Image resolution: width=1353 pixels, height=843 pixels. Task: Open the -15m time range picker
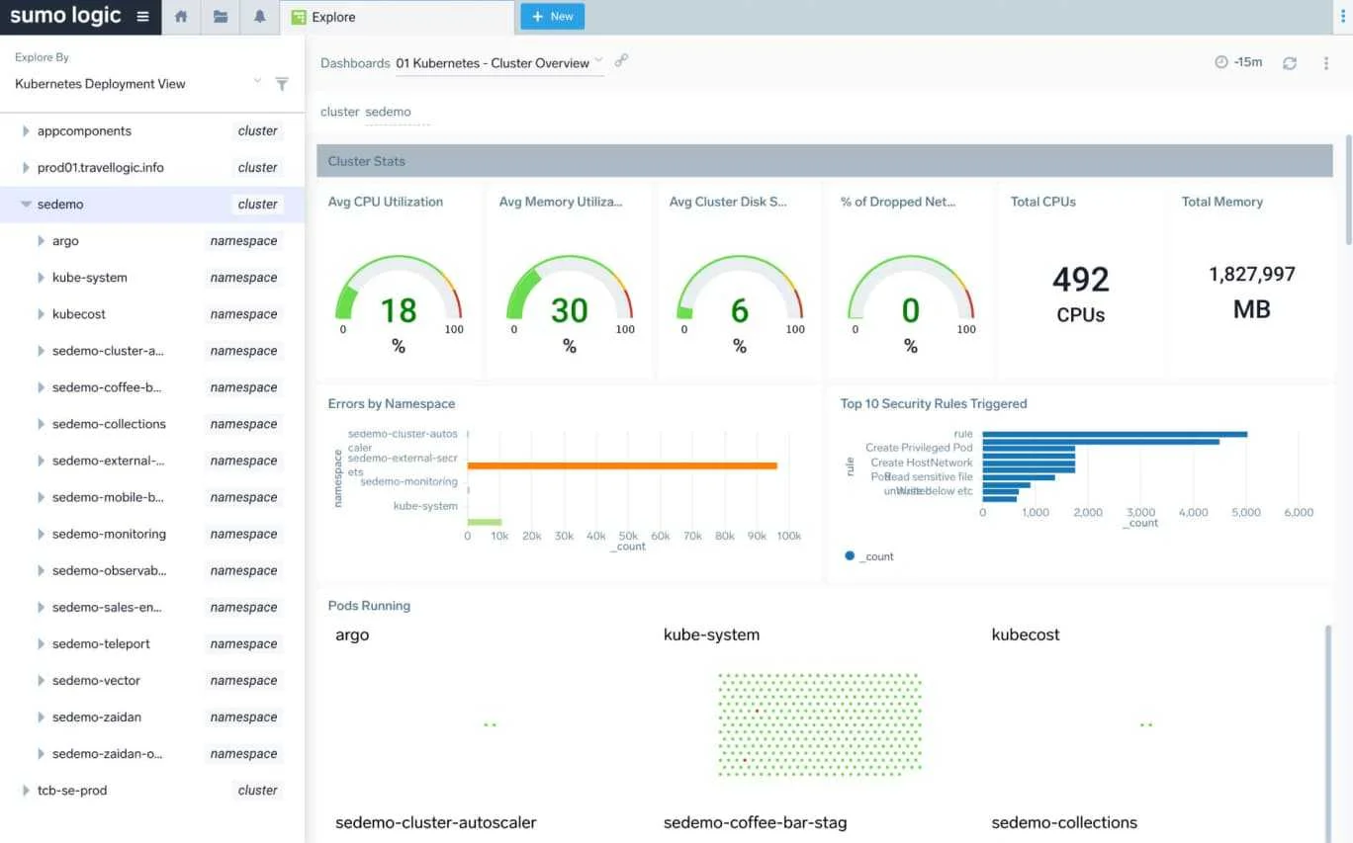1238,62
